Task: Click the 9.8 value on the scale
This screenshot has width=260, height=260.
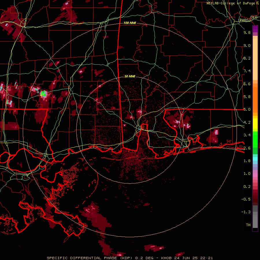Action: coord(247,32)
